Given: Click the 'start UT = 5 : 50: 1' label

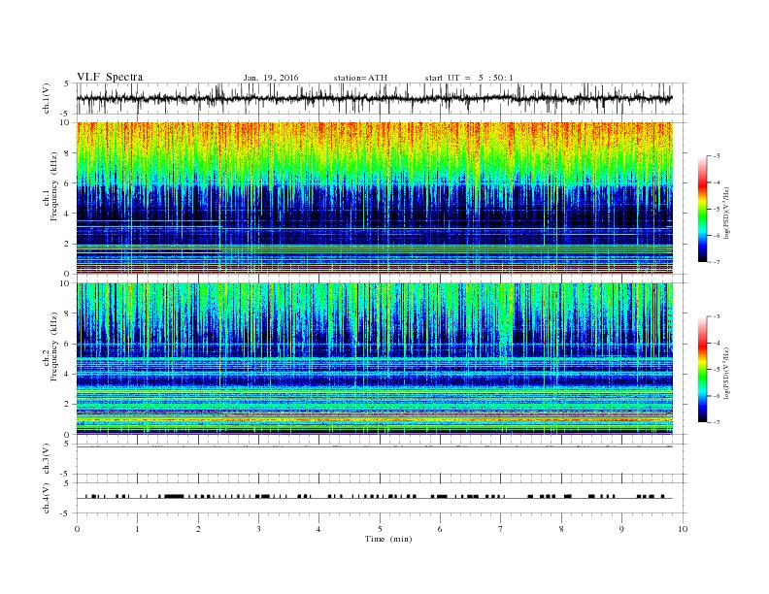Looking at the screenshot, I should pos(469,78).
